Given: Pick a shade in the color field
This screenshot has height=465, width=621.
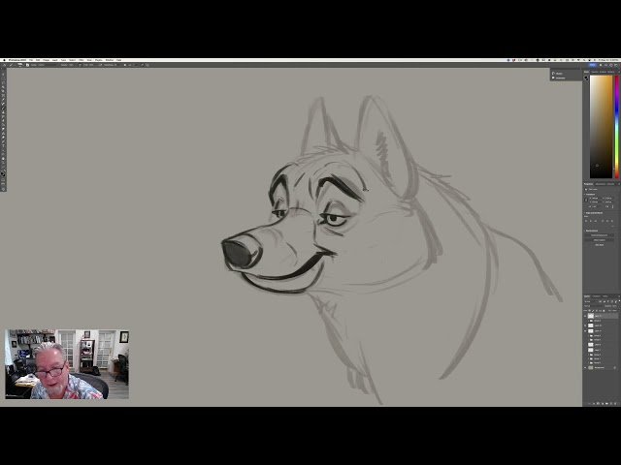Looking at the screenshot, I should tap(602, 127).
